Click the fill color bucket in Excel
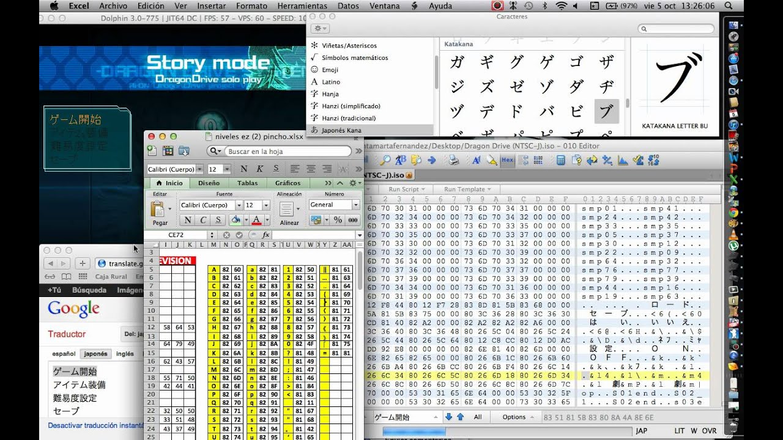This screenshot has height=440, width=783. coord(236,220)
